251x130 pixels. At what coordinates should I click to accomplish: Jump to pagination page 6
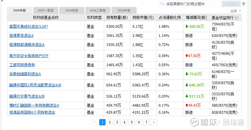coord(139,122)
